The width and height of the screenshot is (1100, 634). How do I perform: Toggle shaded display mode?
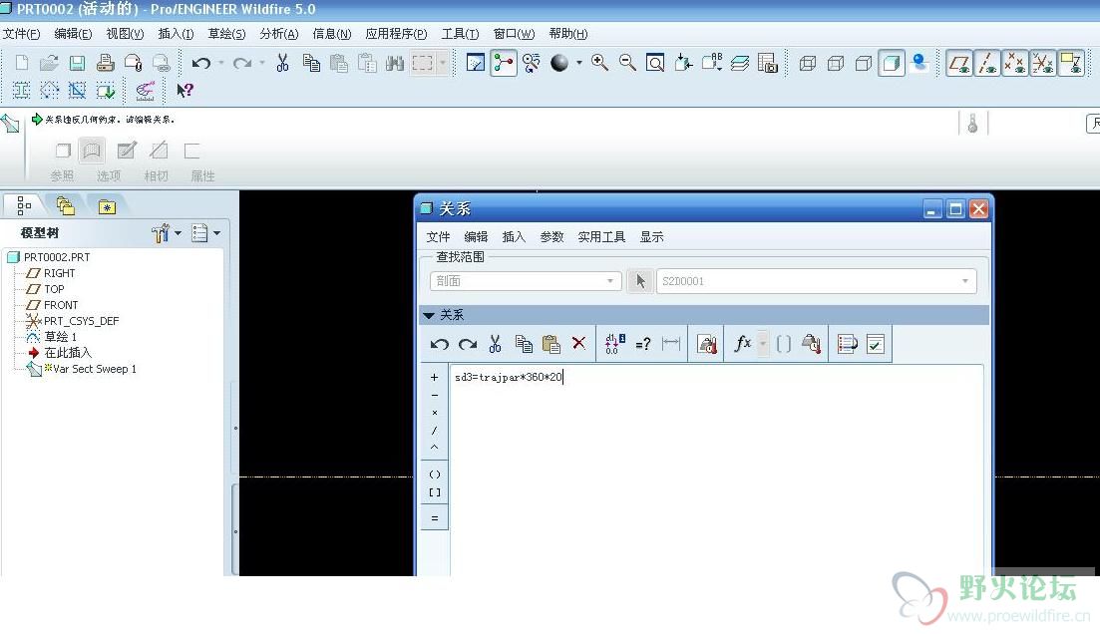coord(891,63)
